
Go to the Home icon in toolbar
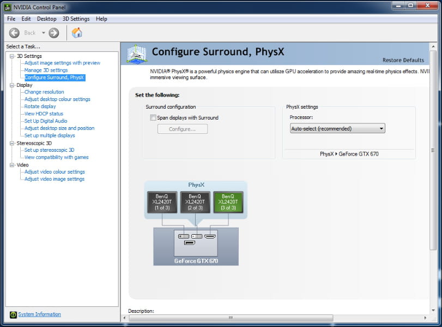pyautogui.click(x=77, y=33)
